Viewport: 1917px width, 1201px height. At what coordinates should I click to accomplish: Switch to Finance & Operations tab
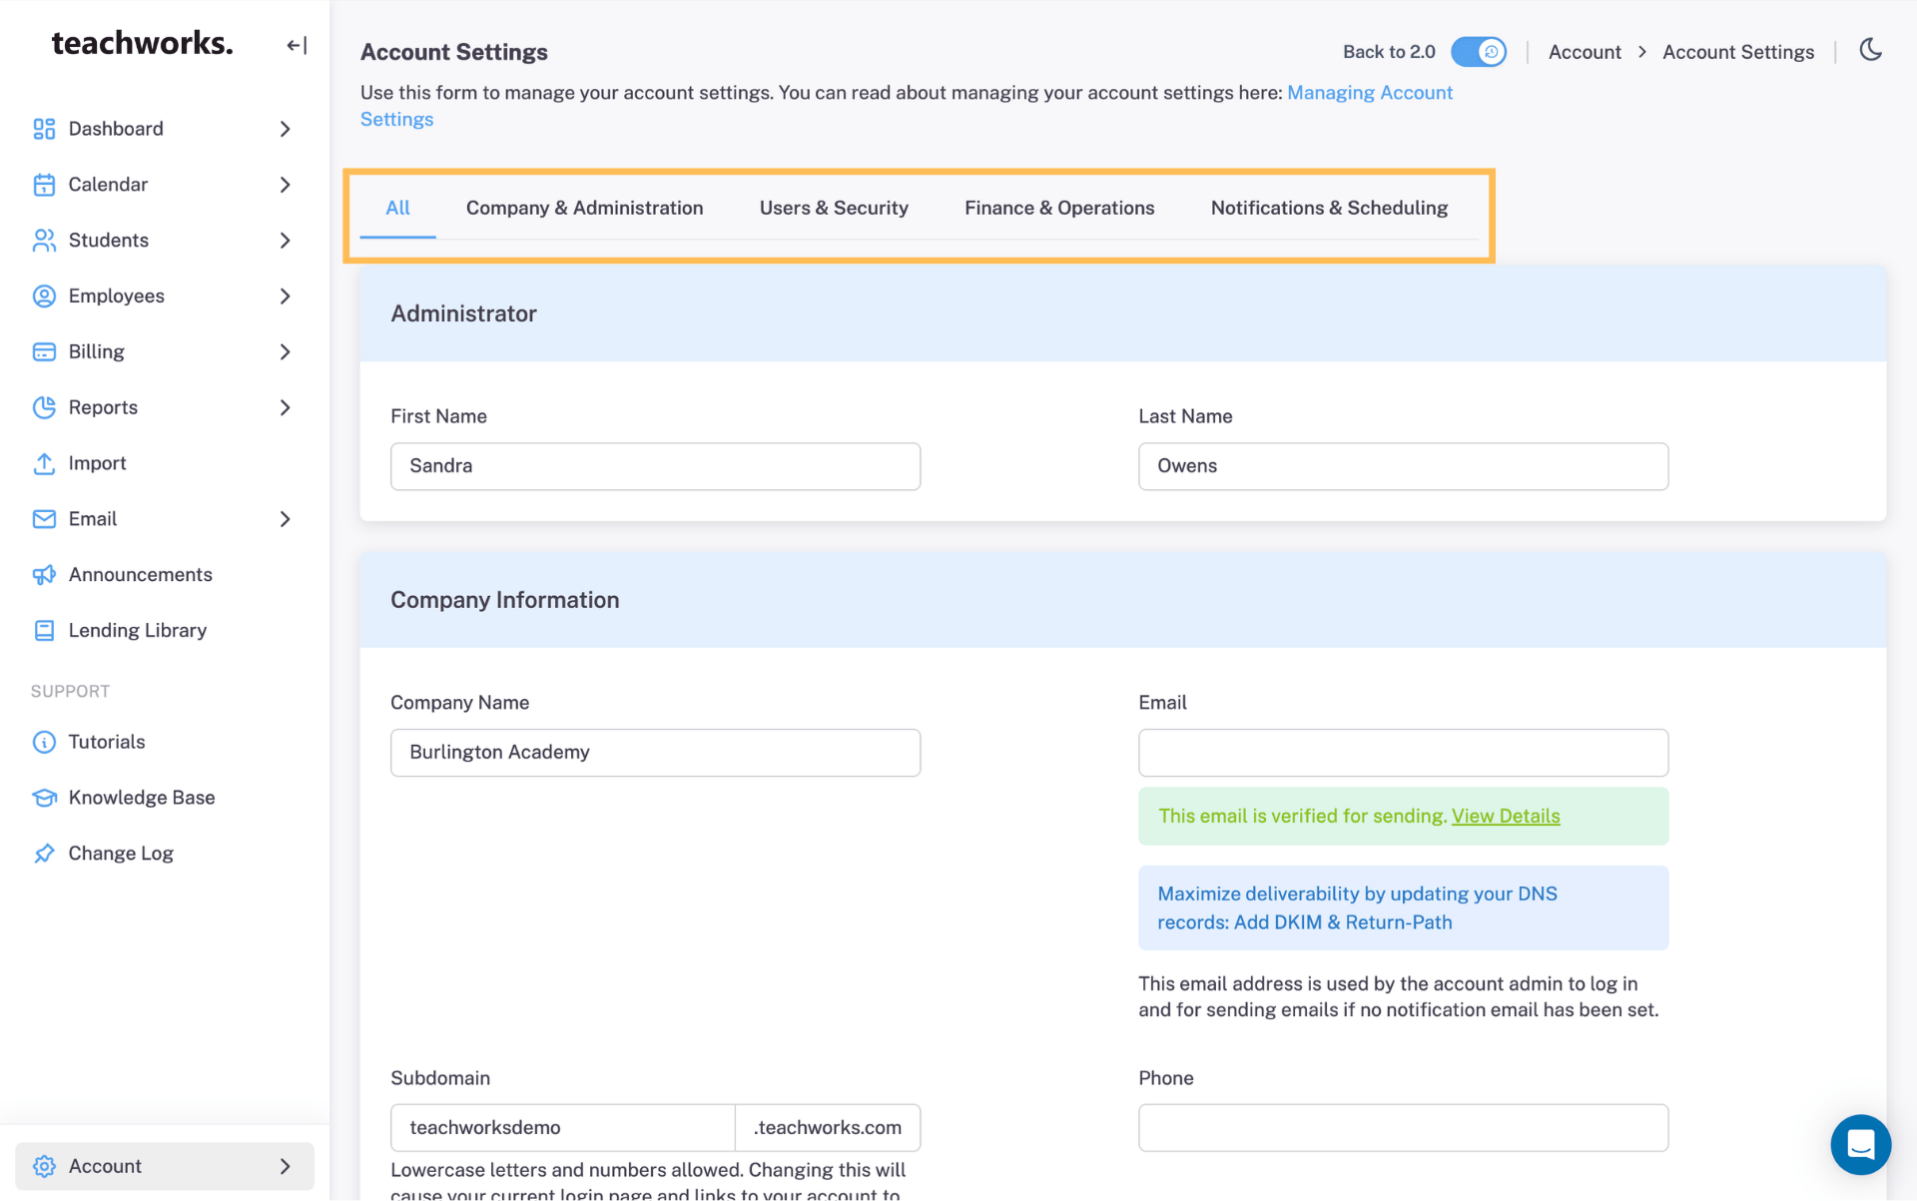tap(1059, 208)
